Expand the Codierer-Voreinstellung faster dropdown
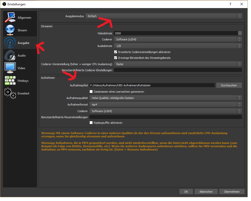The height and width of the screenshot is (201, 251). coord(178,64)
